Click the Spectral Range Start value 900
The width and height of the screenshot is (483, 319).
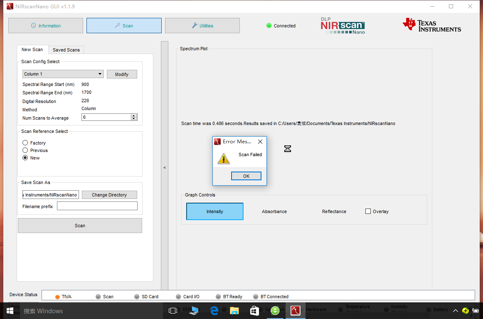click(85, 84)
